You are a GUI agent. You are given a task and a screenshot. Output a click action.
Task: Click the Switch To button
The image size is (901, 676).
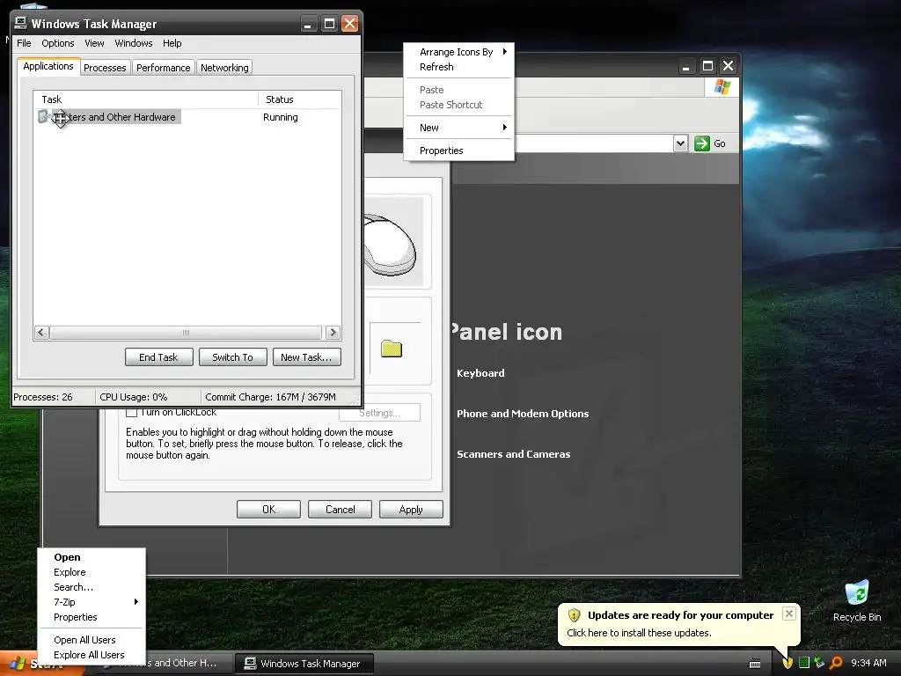(232, 357)
